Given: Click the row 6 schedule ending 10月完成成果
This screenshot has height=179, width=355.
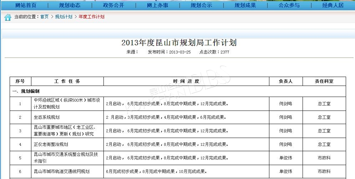Looking at the screenshot, I should click(x=156, y=171).
